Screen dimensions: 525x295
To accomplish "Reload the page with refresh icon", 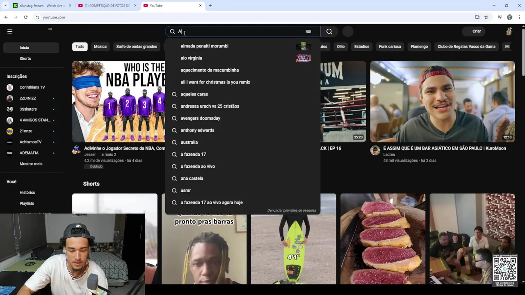I will (x=25, y=17).
